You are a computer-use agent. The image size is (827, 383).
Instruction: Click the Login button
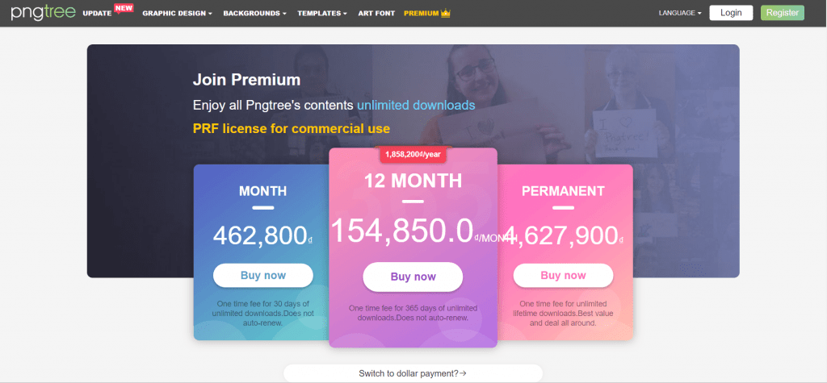tap(731, 13)
